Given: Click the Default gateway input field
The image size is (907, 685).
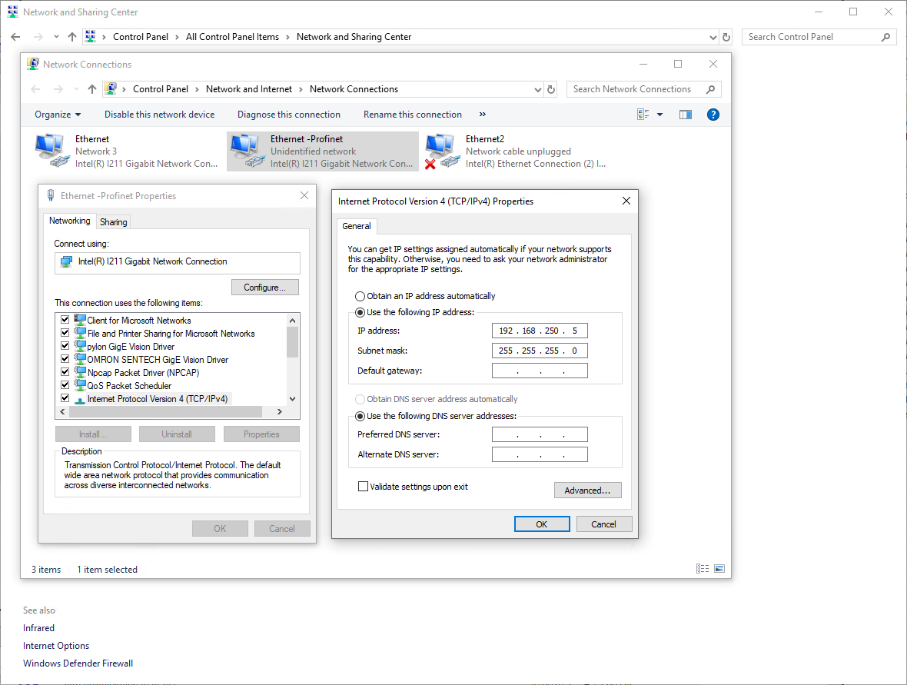Looking at the screenshot, I should [540, 371].
